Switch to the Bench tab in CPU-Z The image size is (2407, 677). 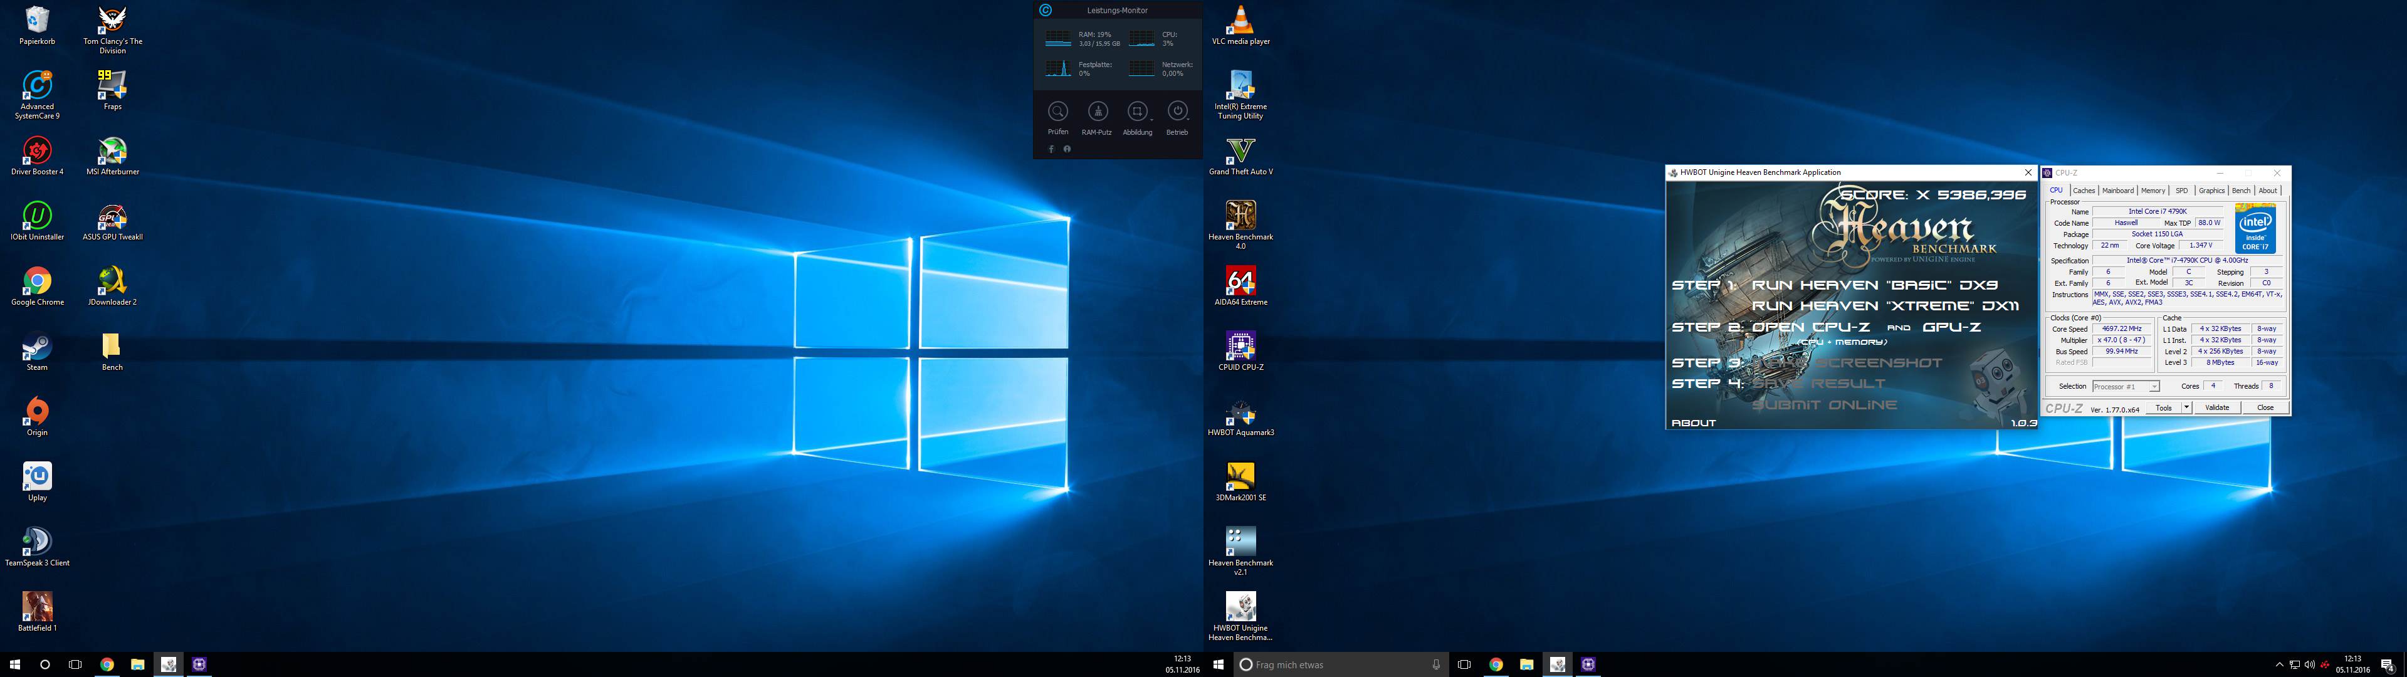coord(2241,190)
